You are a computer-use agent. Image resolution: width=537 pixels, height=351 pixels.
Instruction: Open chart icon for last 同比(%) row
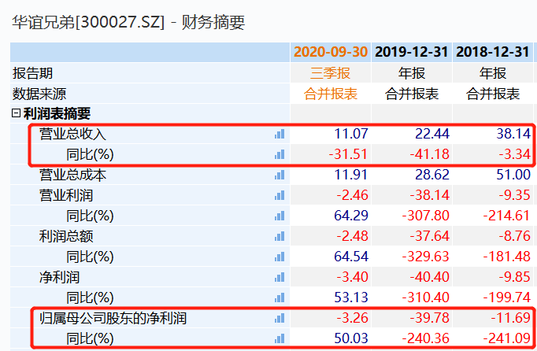(280, 338)
